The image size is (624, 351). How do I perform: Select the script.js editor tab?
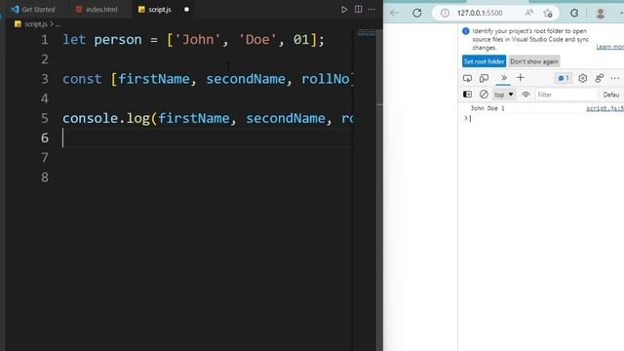pos(155,9)
